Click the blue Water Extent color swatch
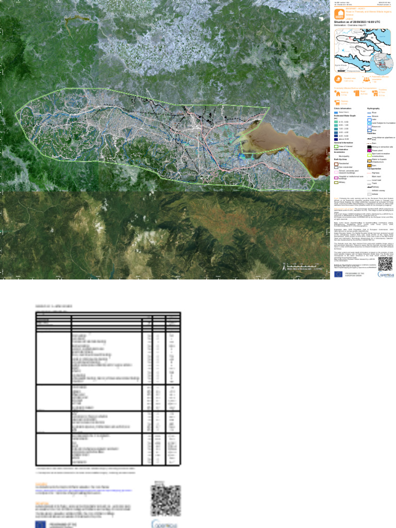 (x=336, y=113)
